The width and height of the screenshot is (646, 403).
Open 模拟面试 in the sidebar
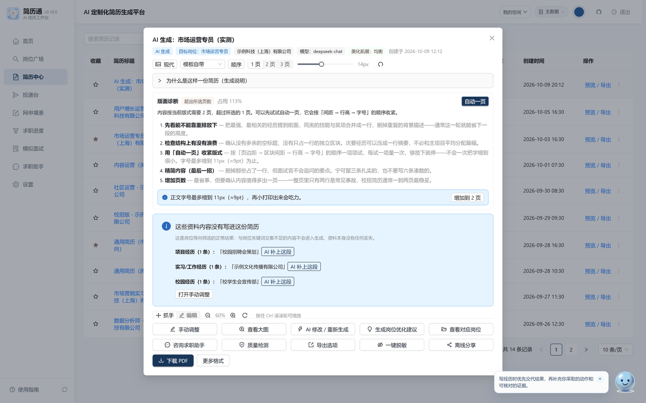35,149
